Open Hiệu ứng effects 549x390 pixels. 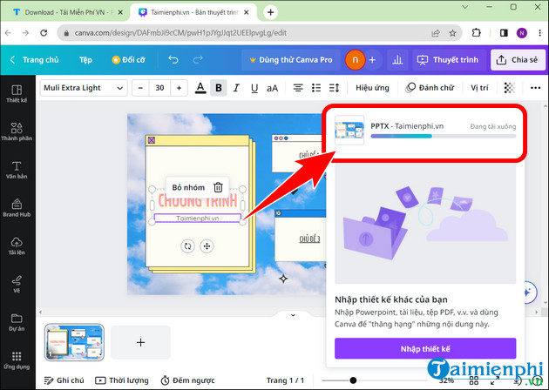(372, 88)
